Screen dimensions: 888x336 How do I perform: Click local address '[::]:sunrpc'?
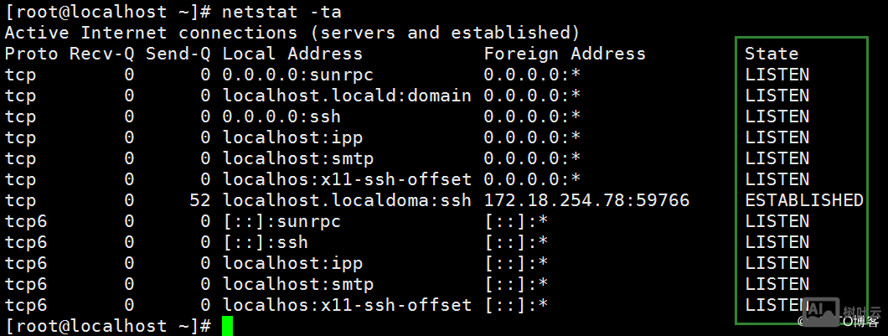click(281, 221)
